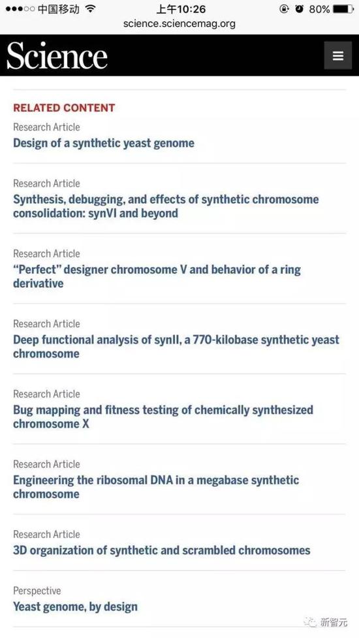Open the synII 770-kilobase chromosome article
The image size is (359, 638).
[x=176, y=347]
